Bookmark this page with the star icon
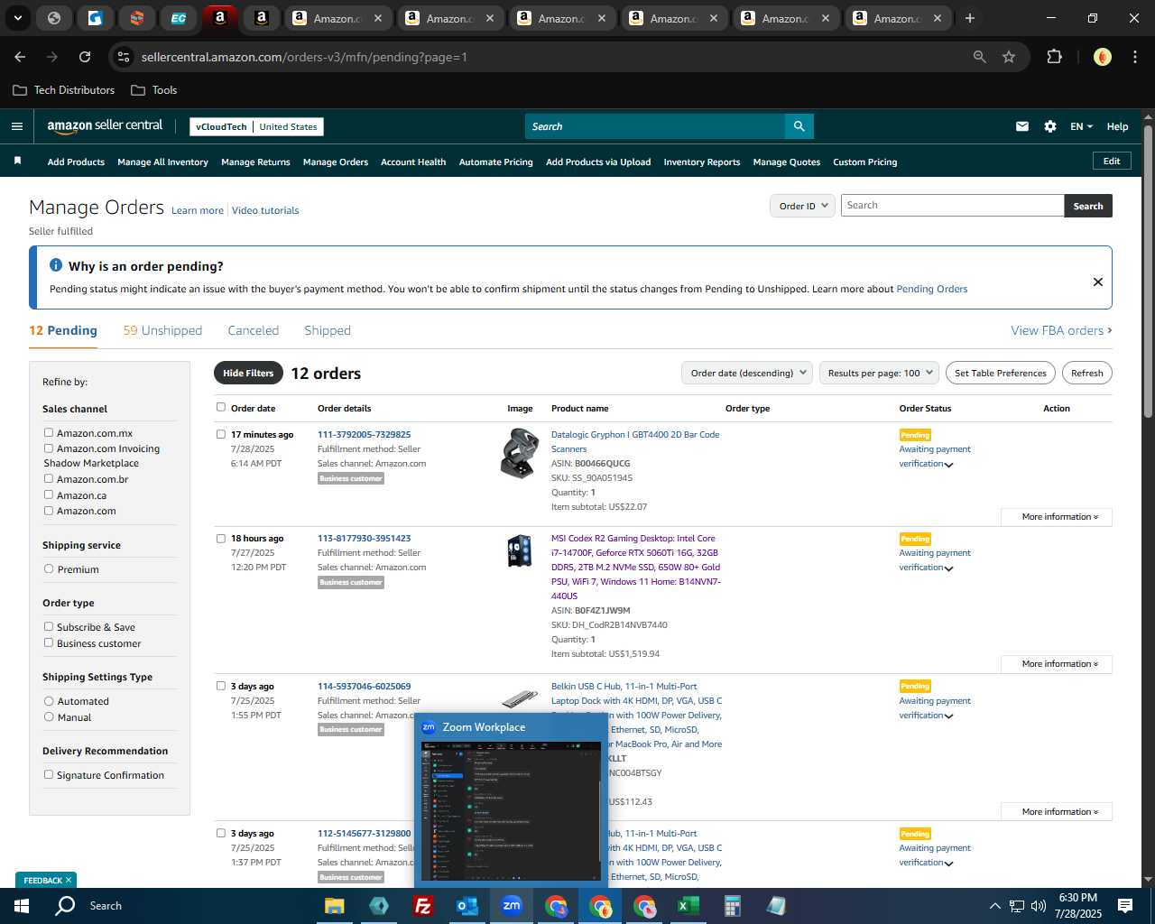1155x924 pixels. [1009, 57]
